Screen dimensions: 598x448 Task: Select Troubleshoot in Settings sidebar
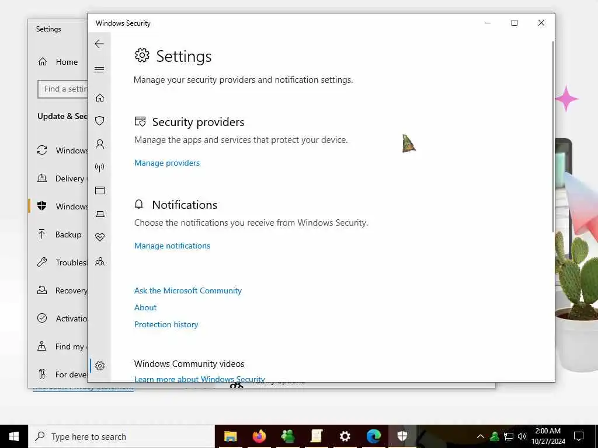(x=58, y=262)
